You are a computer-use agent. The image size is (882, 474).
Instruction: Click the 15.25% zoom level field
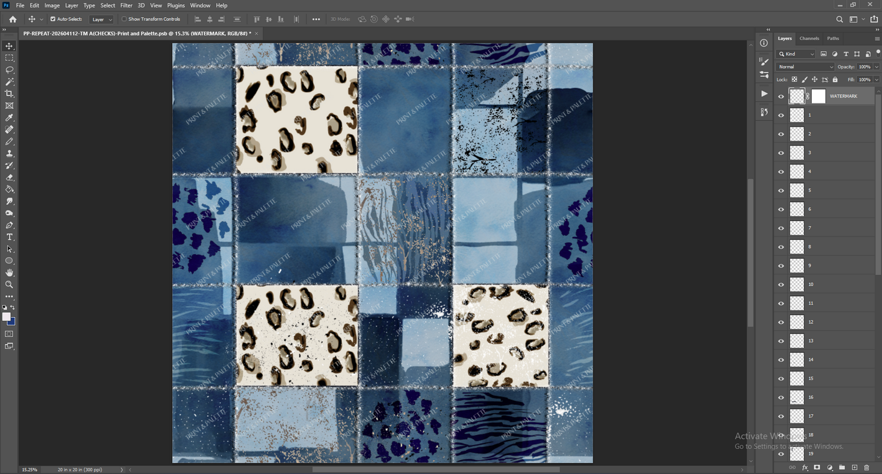pyautogui.click(x=30, y=470)
